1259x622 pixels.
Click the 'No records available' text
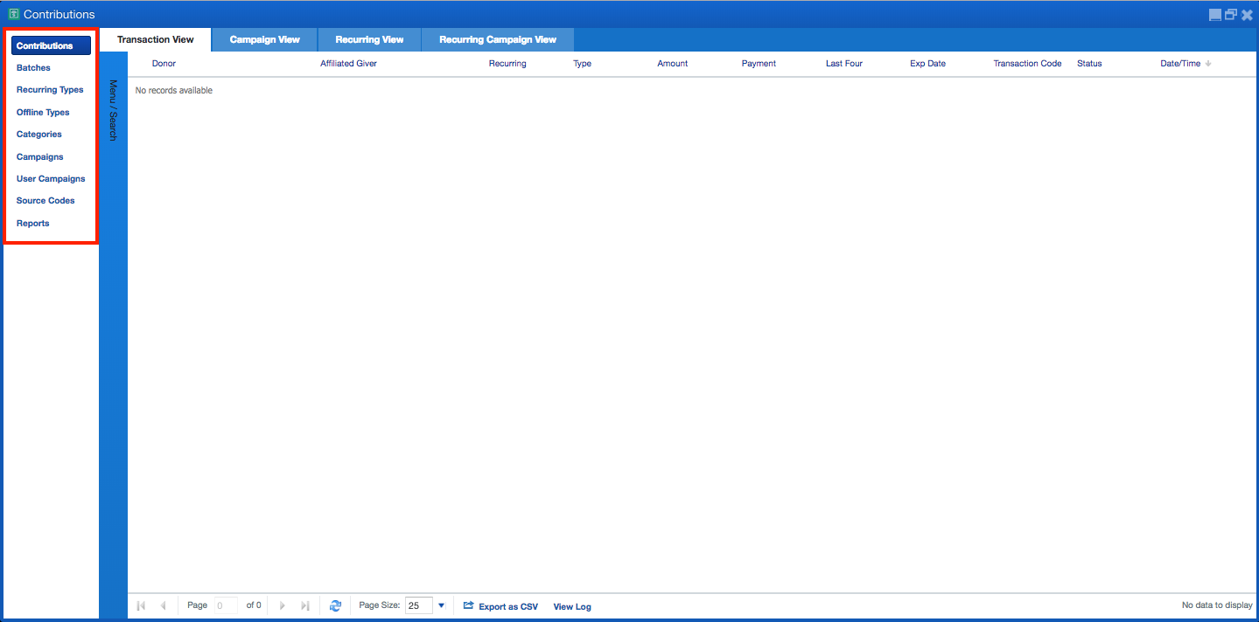coord(174,90)
